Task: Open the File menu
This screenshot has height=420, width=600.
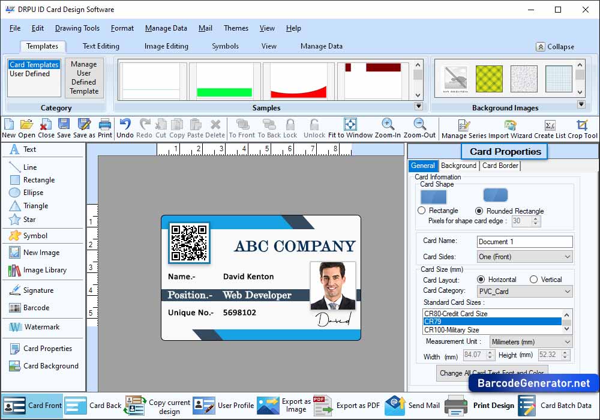Action: click(x=15, y=28)
